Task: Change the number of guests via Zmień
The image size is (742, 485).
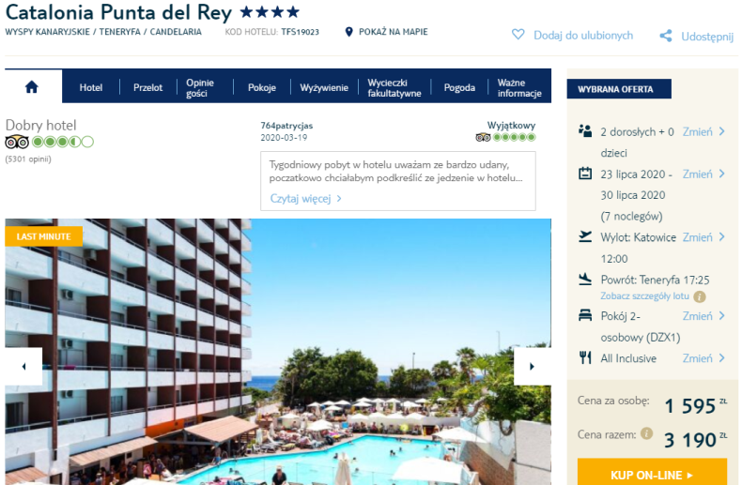Action: (x=703, y=132)
